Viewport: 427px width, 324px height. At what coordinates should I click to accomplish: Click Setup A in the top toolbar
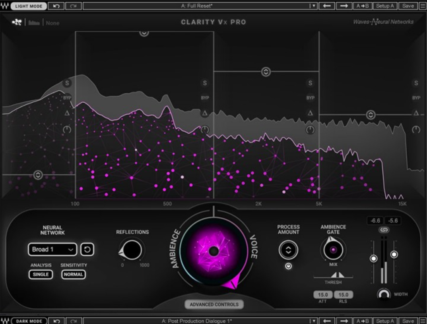(385, 6)
